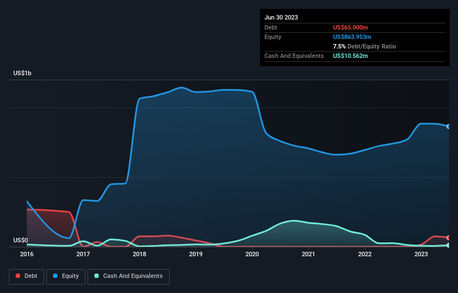
Task: Click the teal Cash legend dot
Action: [x=97, y=276]
